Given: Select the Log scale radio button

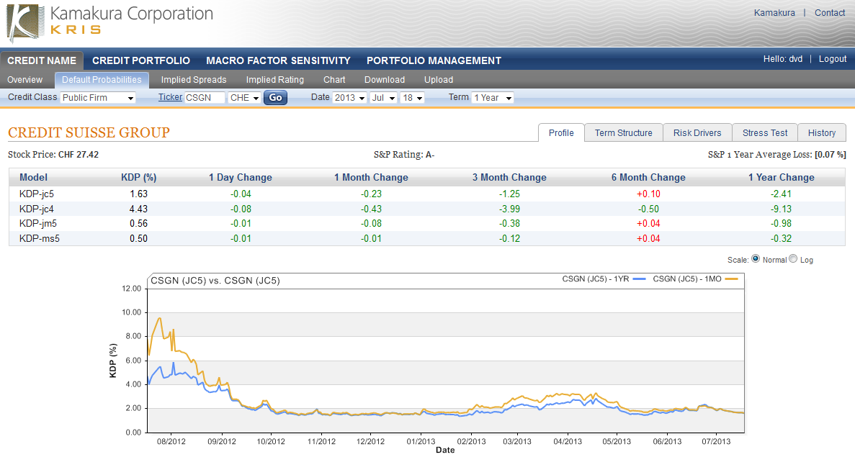Looking at the screenshot, I should (793, 259).
